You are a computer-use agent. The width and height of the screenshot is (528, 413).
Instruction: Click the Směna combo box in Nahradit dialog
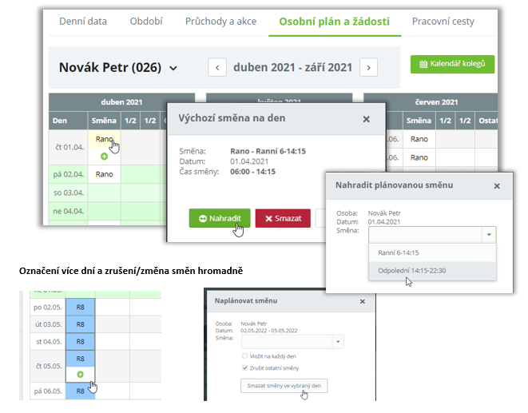[x=432, y=235]
